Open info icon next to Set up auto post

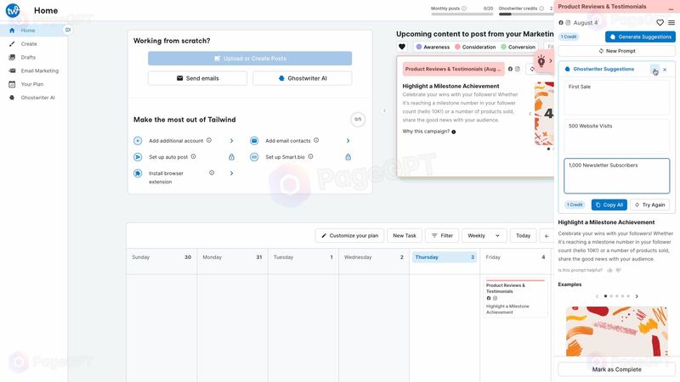194,157
